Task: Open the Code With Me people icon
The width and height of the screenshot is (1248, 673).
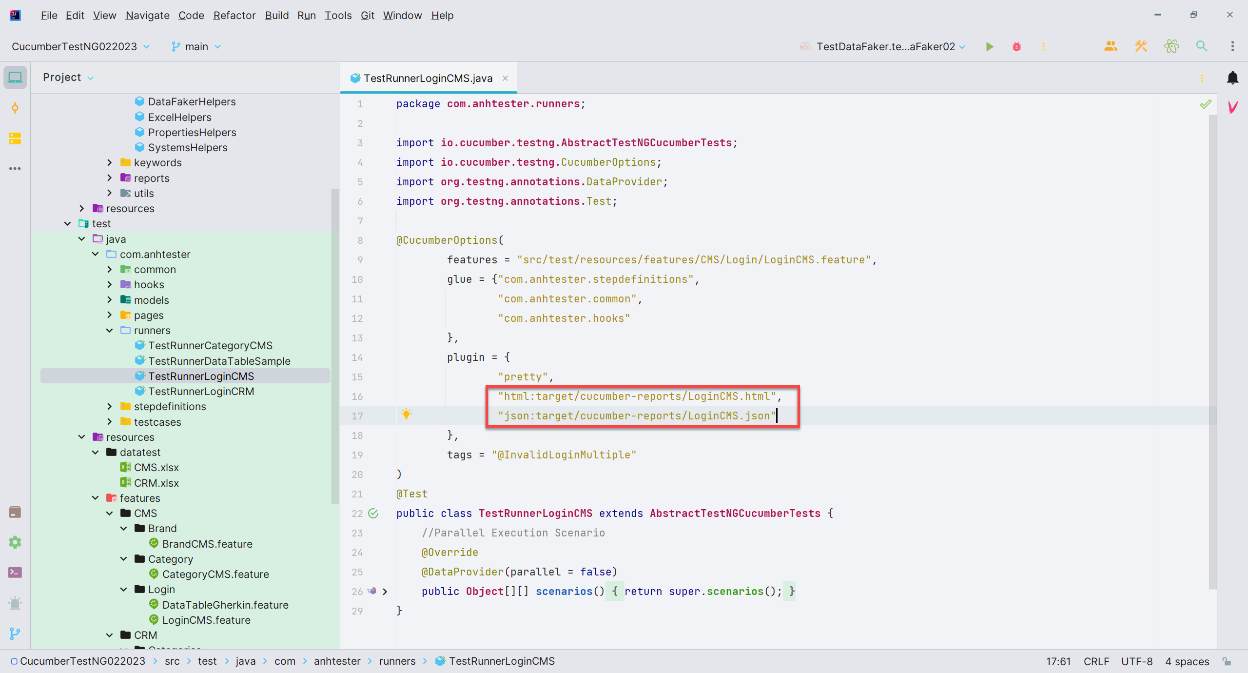Action: coord(1111,46)
